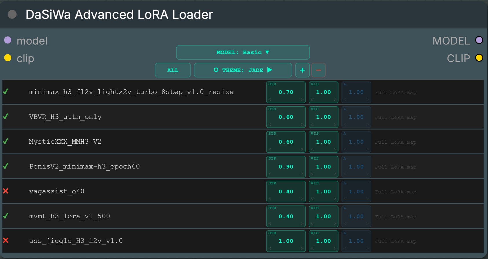
Task: Toggle off the PenisV2_minimax-h3_epoch60 LoRA
Action: coord(6,166)
